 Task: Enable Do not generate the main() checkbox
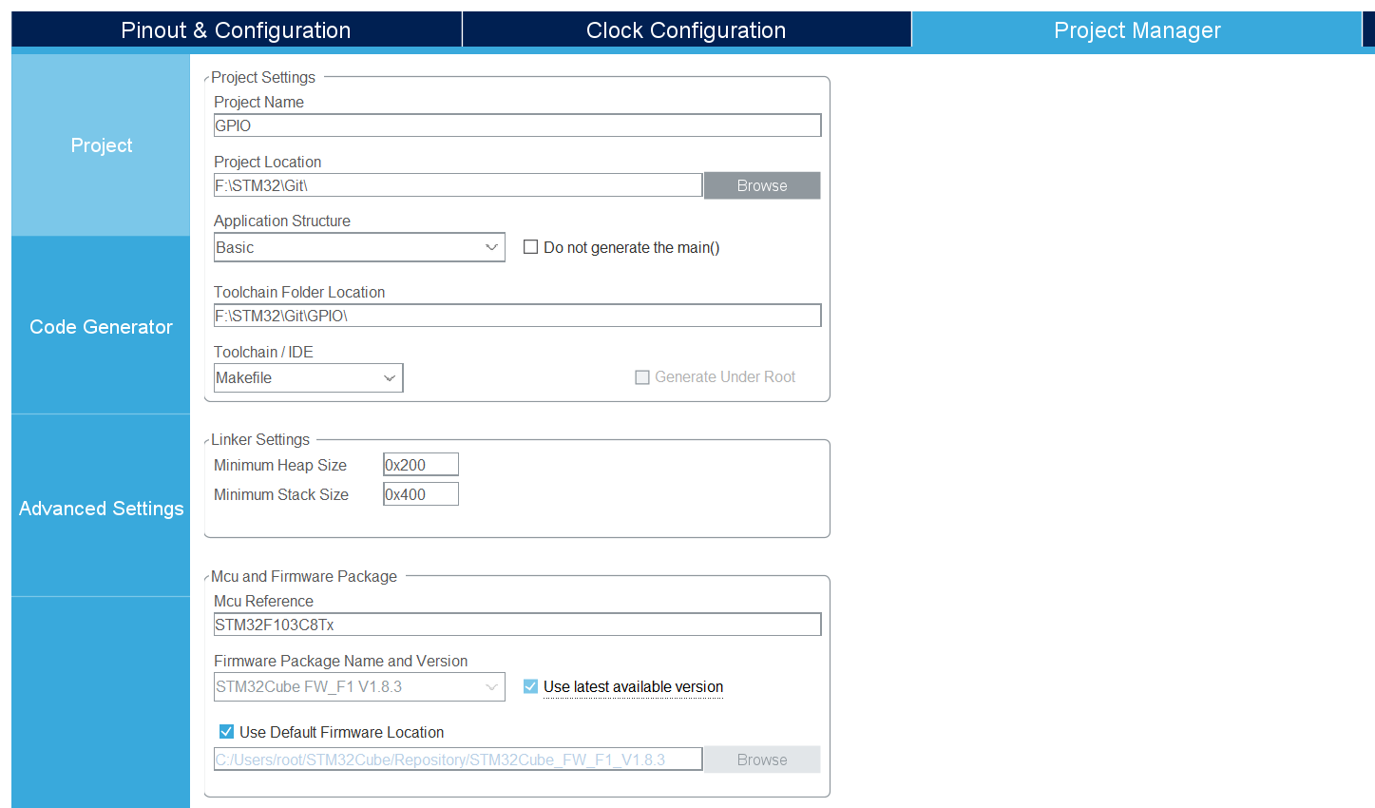pyautogui.click(x=531, y=247)
